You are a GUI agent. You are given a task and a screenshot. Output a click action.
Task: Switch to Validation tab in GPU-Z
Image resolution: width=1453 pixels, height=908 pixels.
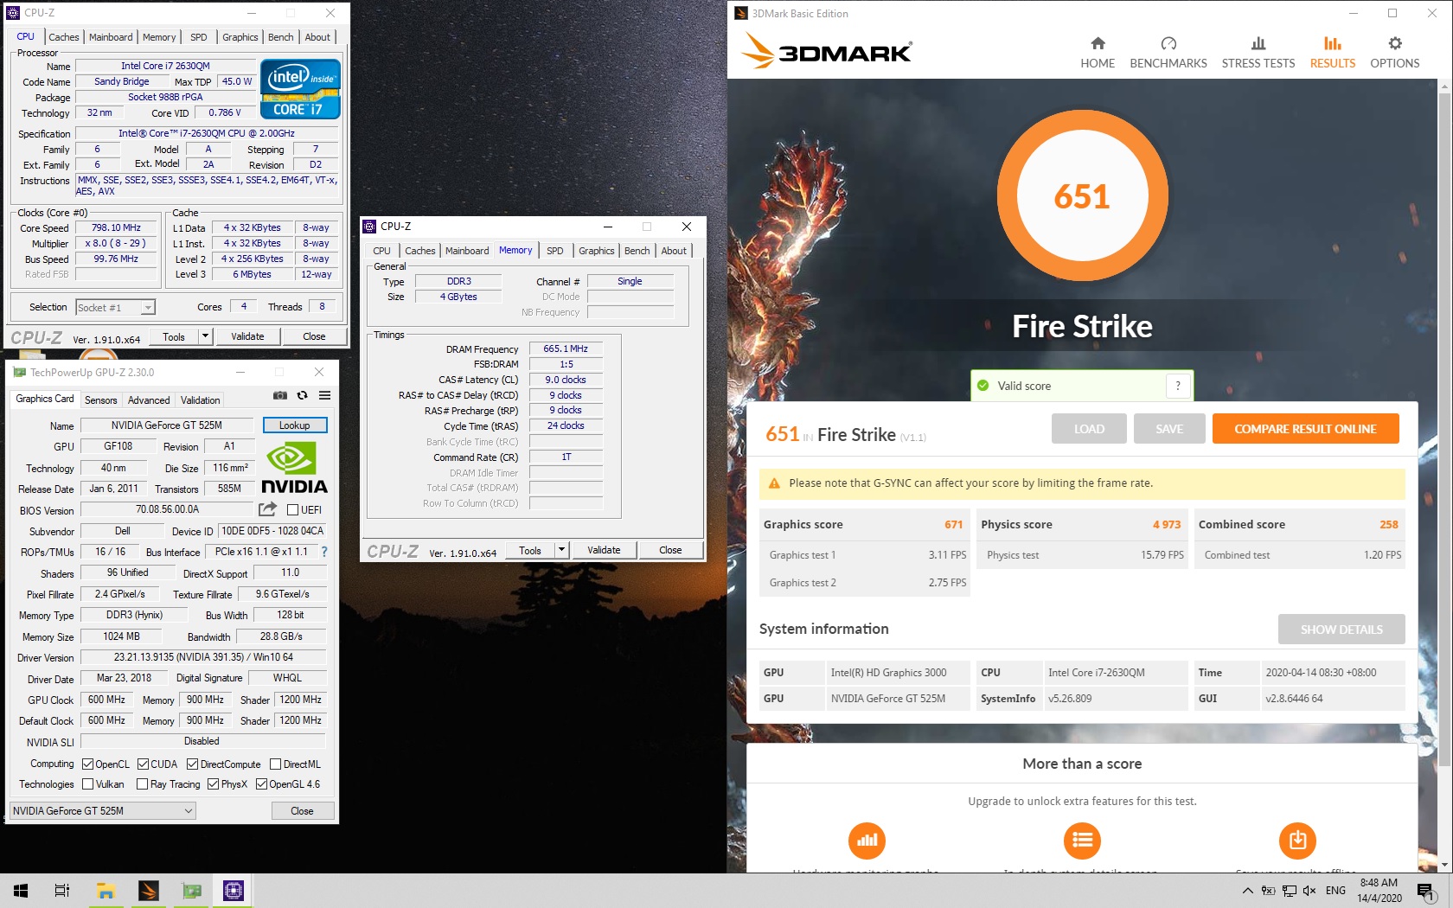tap(200, 400)
